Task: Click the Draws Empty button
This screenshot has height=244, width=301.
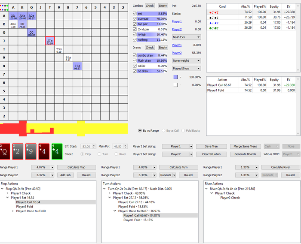Action: click(x=163, y=48)
